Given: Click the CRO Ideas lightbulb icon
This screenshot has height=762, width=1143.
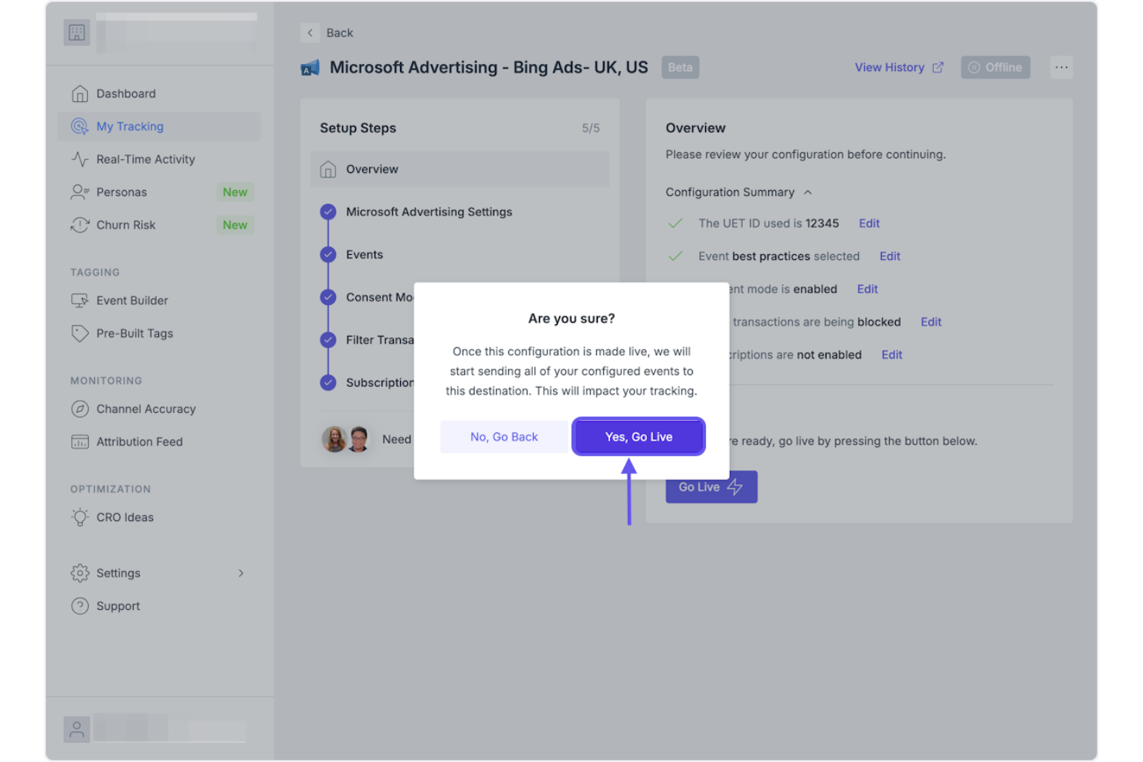Looking at the screenshot, I should click(80, 517).
